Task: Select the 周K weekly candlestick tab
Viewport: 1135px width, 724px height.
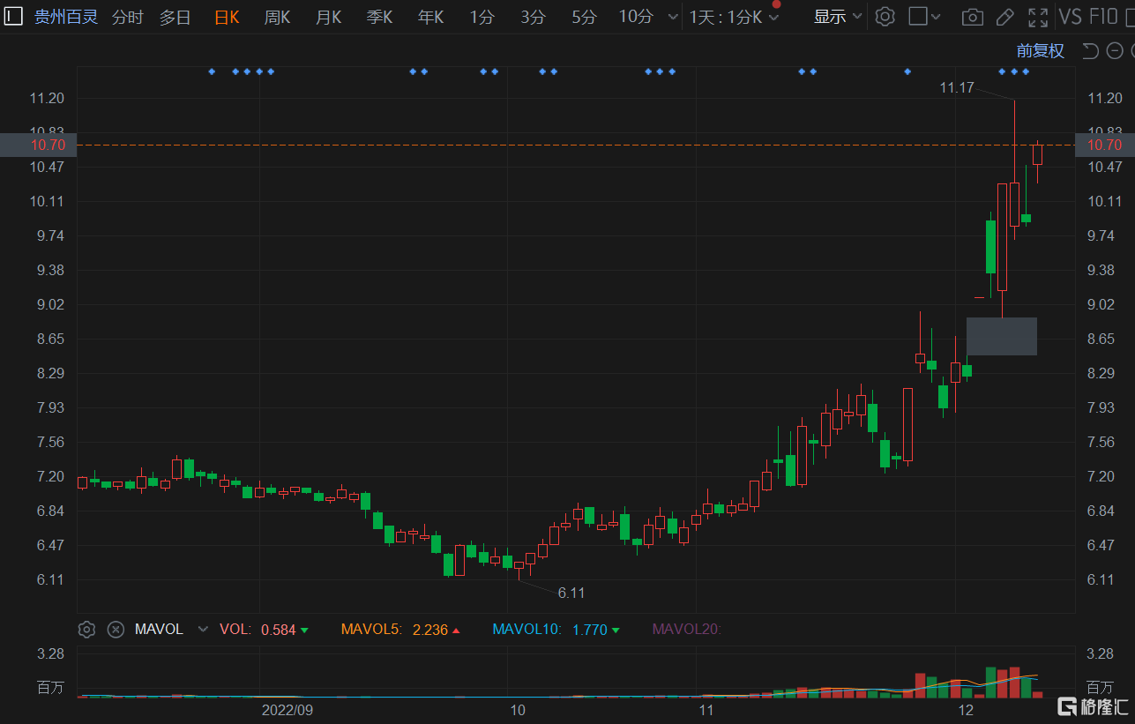Action: 278,17
